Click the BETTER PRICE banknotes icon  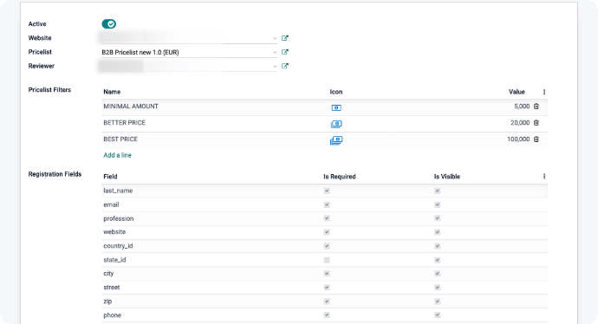click(336, 124)
